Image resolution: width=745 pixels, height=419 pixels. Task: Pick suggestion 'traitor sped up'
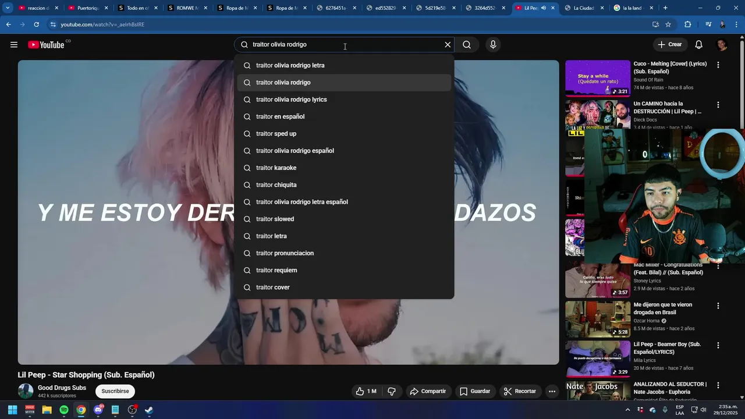[x=344, y=134]
